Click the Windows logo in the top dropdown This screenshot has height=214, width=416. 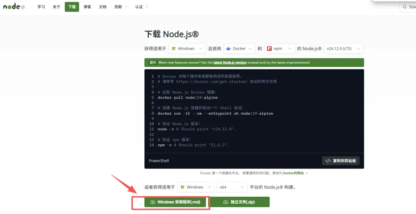click(174, 48)
